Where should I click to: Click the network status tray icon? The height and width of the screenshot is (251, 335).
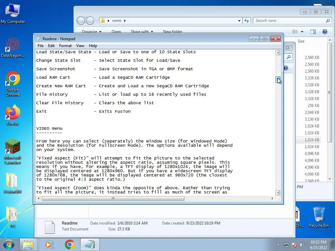pyautogui.click(x=286, y=245)
